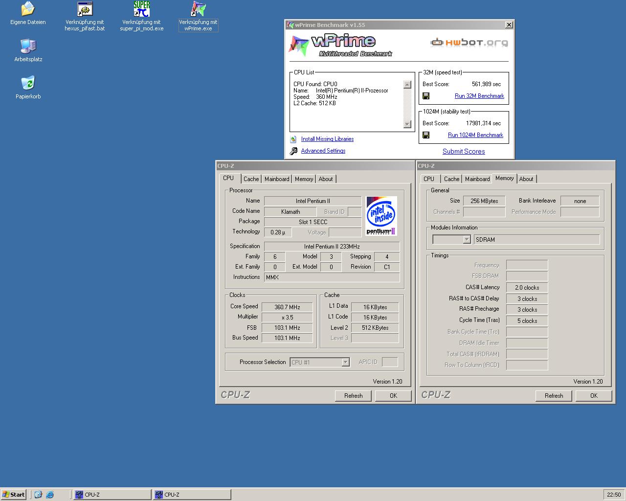Switch to the Cache tab in the left CPU-Z window
This screenshot has height=501, width=626.
click(251, 179)
